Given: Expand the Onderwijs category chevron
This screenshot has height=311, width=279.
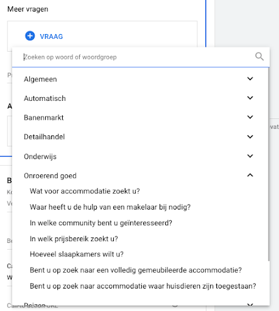Looking at the screenshot, I should click(x=250, y=156).
